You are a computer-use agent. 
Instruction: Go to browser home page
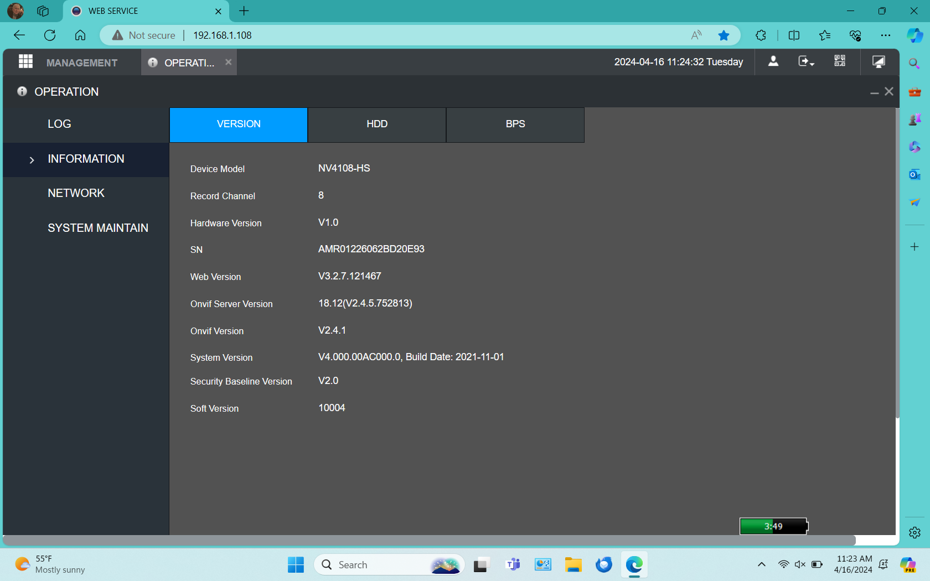click(x=80, y=35)
